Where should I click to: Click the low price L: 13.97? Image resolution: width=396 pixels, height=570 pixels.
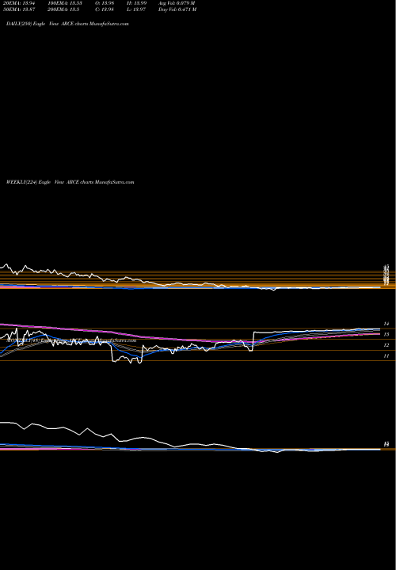coord(137,9)
